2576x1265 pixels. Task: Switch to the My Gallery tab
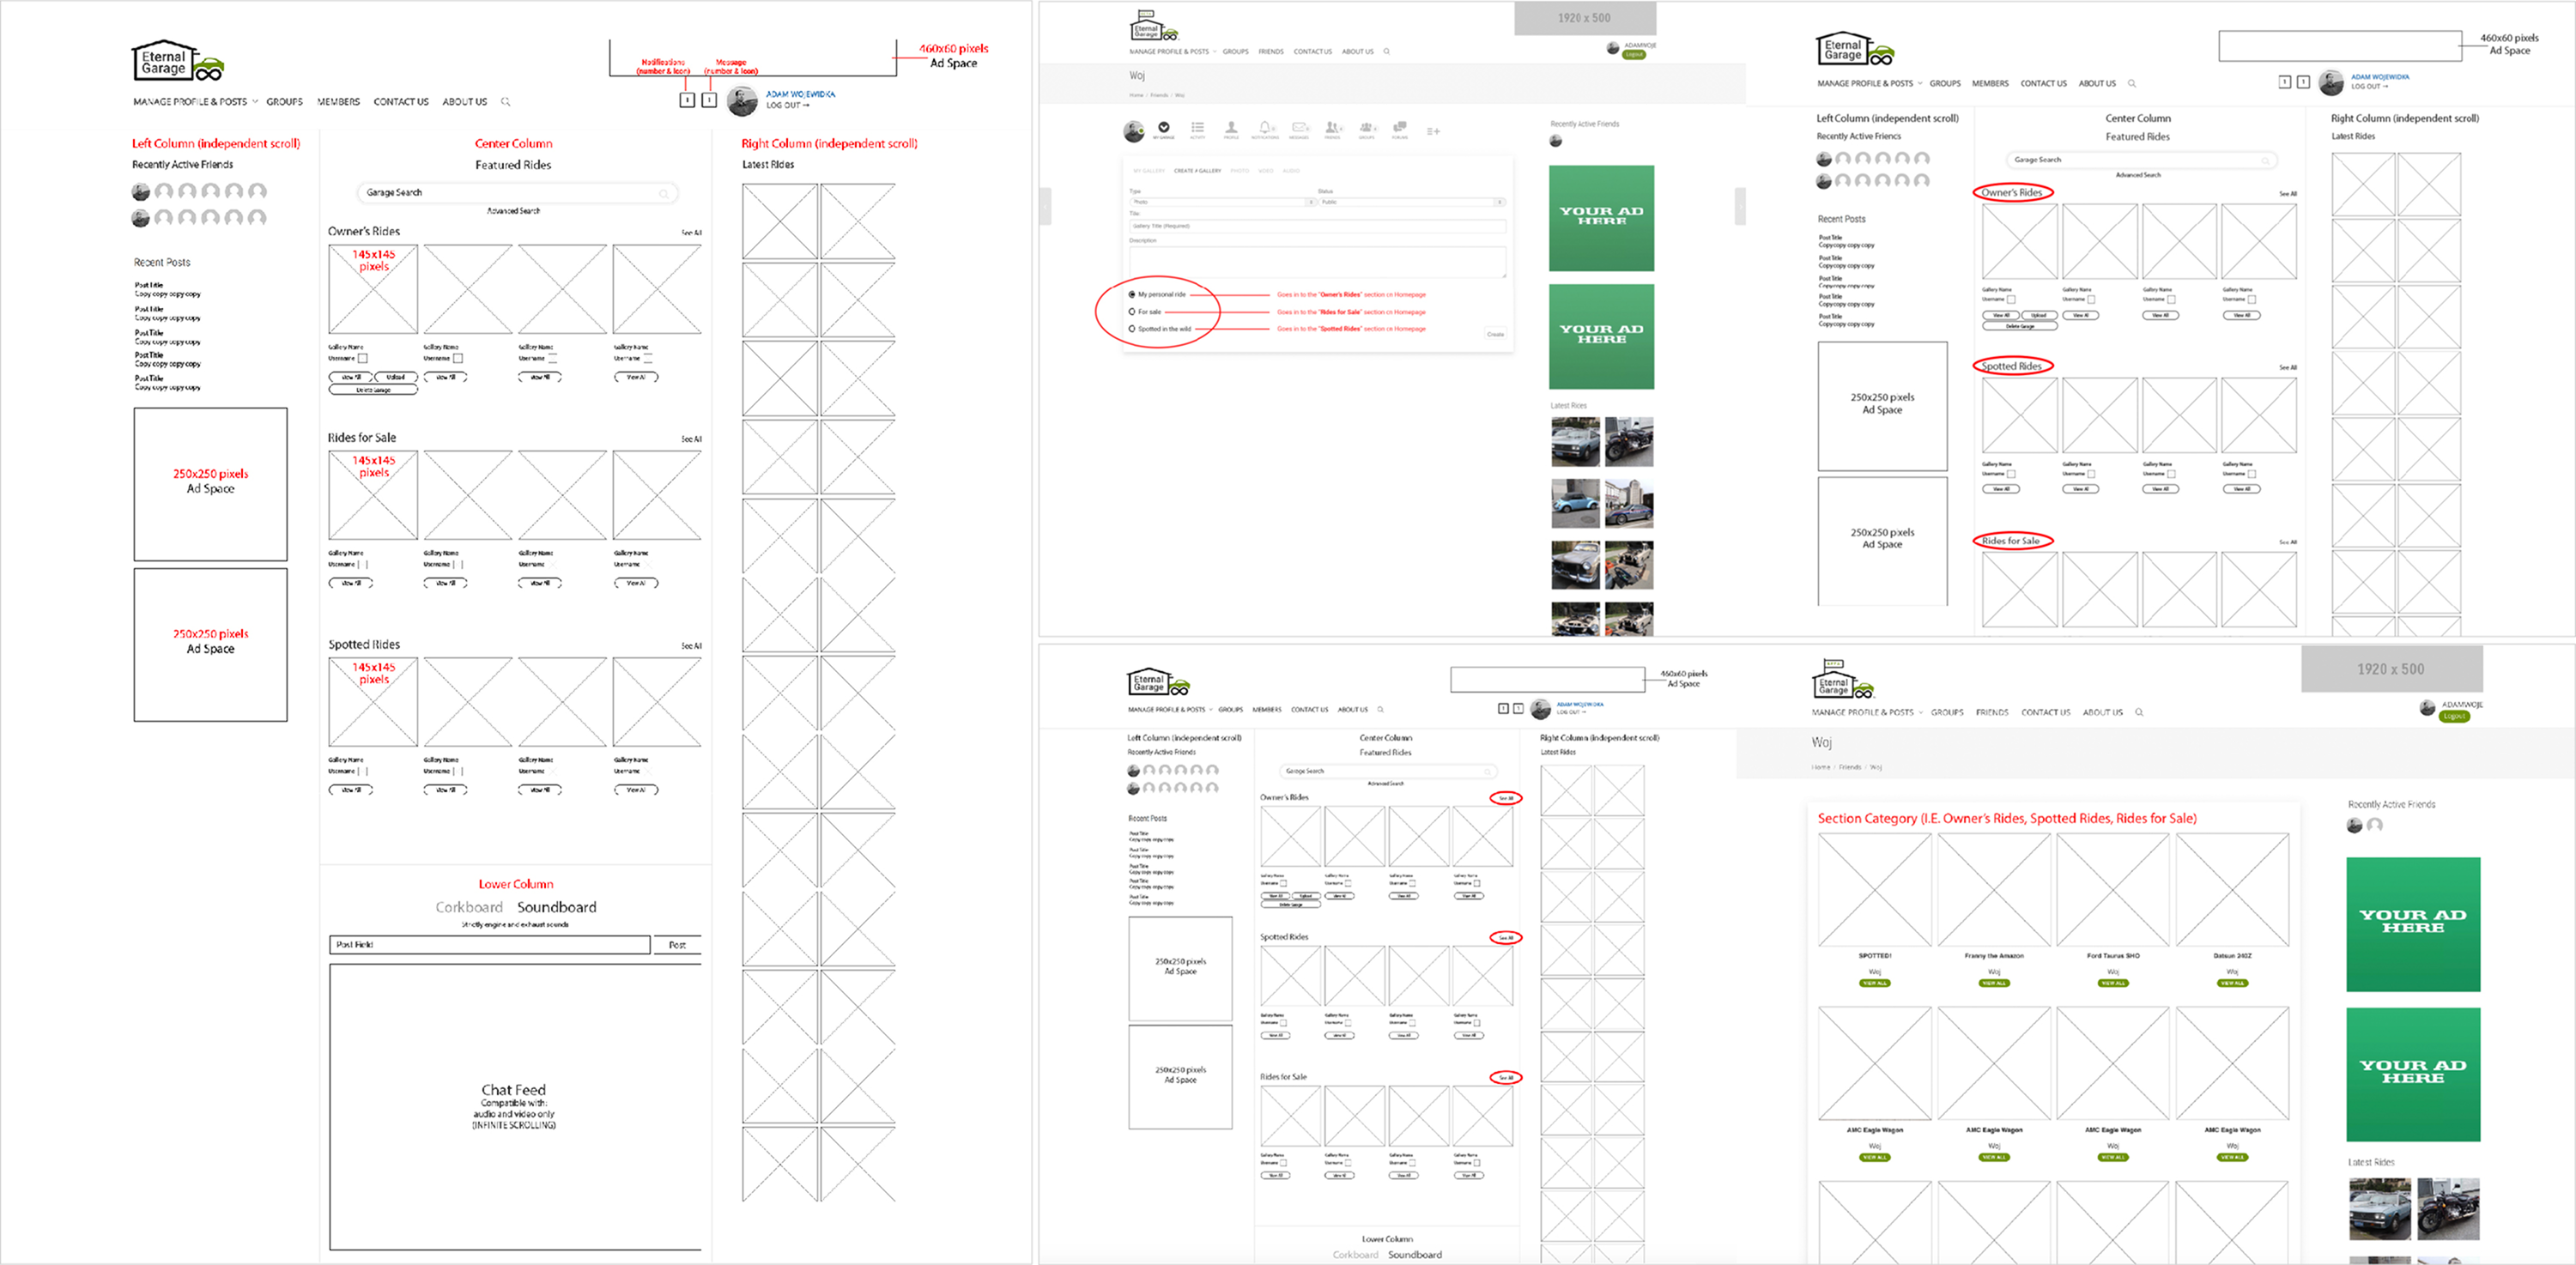click(1149, 171)
